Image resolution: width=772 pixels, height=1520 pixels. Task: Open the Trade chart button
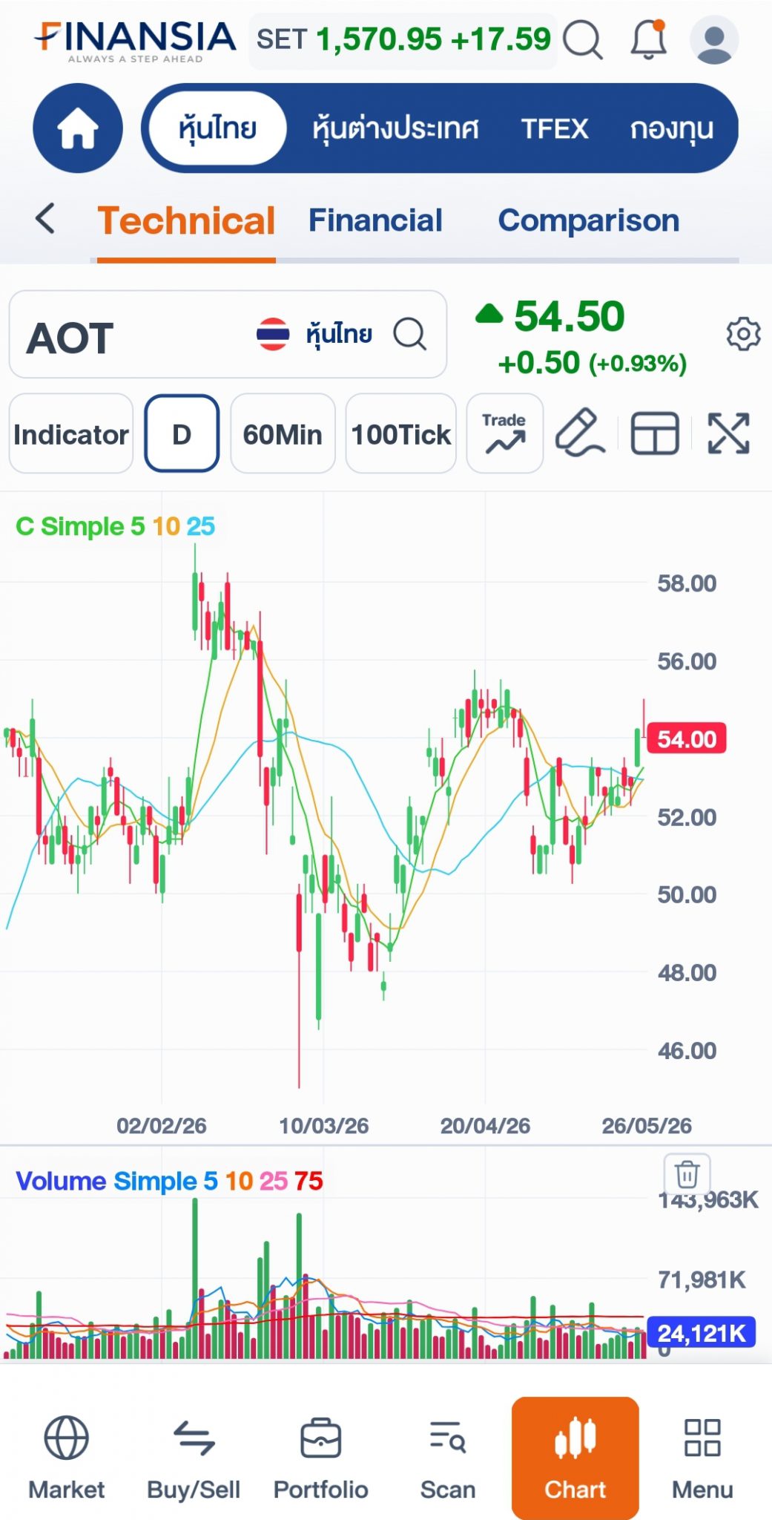[x=504, y=433]
